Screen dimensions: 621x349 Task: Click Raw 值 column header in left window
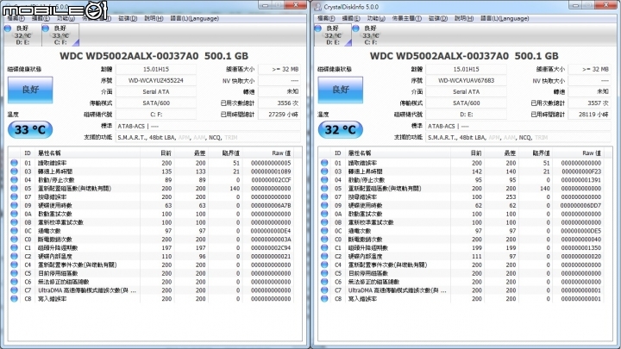273,153
